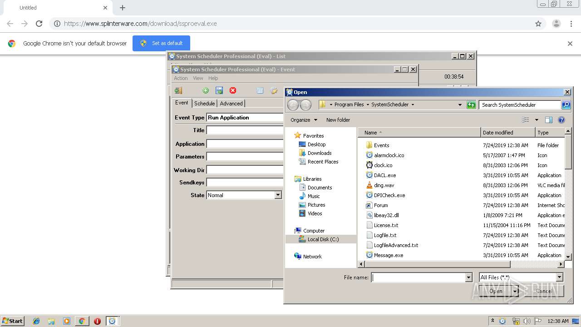Click the Opera icon in the taskbar
This screenshot has width=581, height=327.
tap(97, 321)
